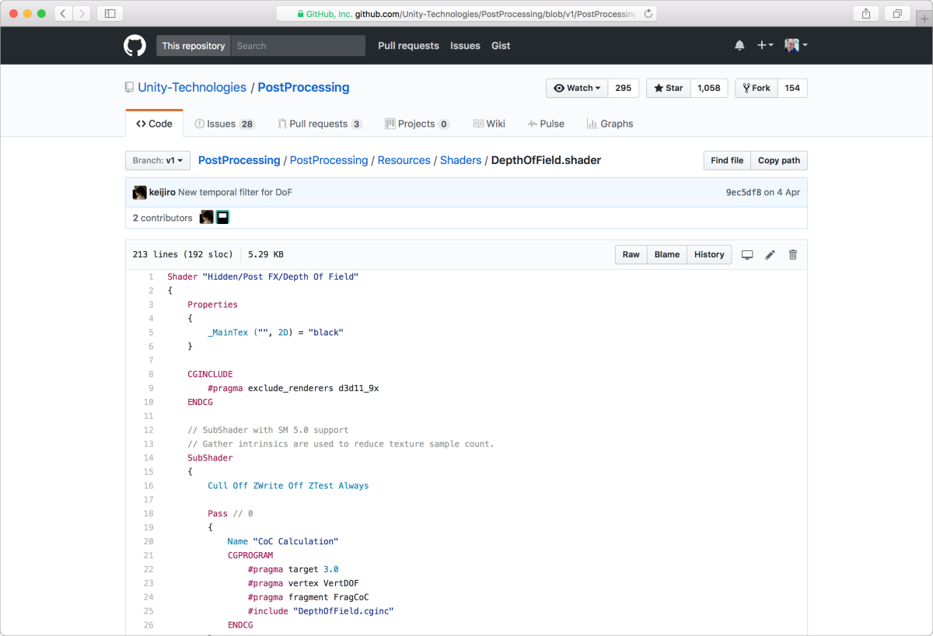This screenshot has height=636, width=933.
Task: Navigate to Resources breadcrumb folder
Action: 404,160
